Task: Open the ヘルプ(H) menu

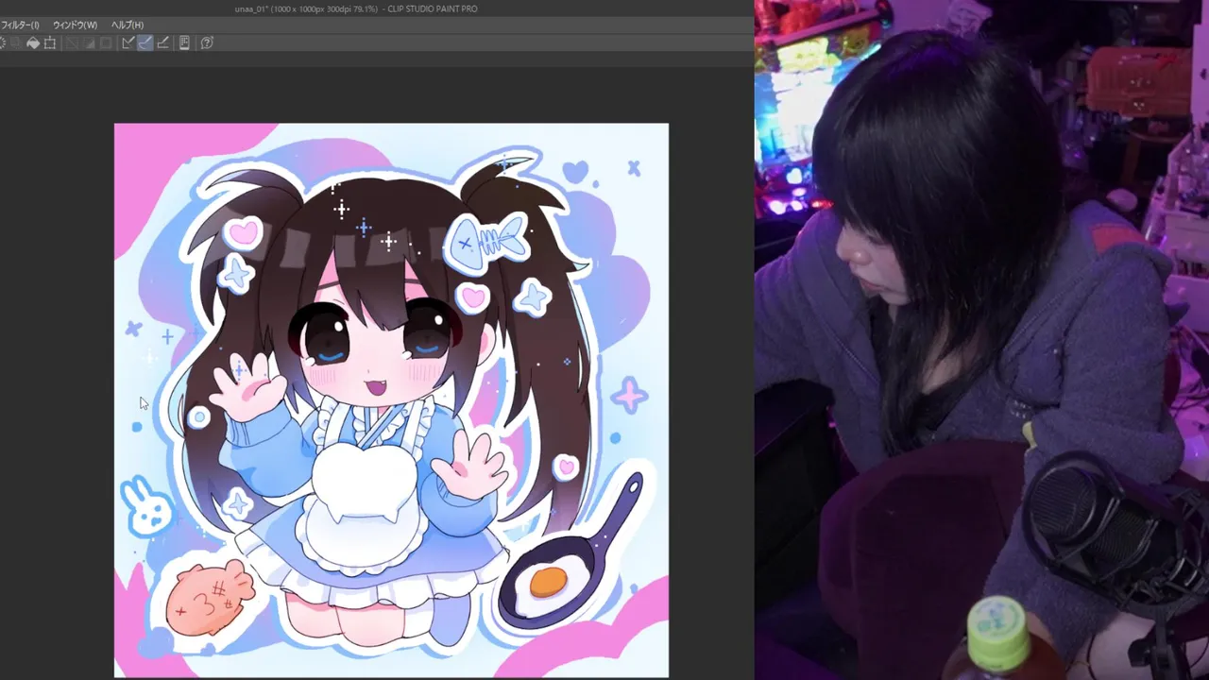Action: [128, 25]
